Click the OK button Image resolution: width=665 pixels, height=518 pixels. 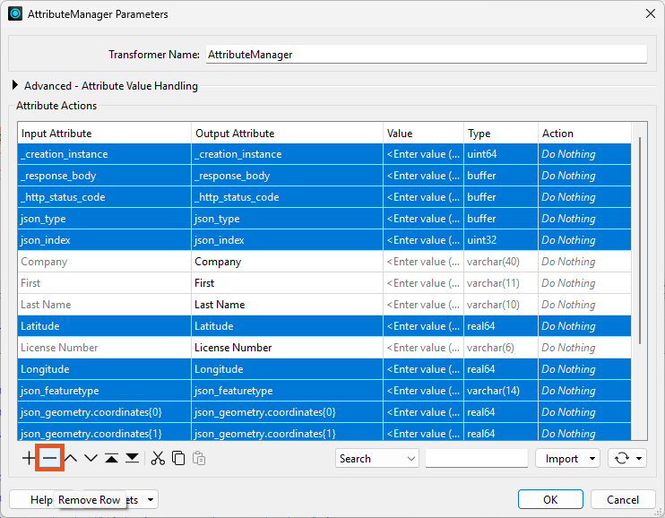550,499
